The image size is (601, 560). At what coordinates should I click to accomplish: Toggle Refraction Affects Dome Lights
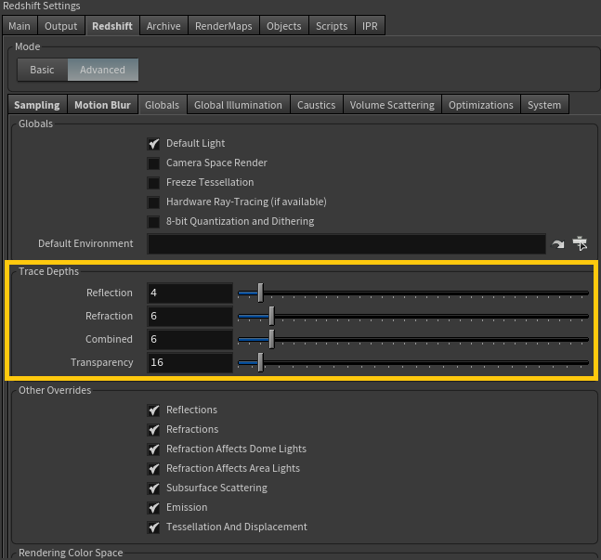click(x=154, y=449)
